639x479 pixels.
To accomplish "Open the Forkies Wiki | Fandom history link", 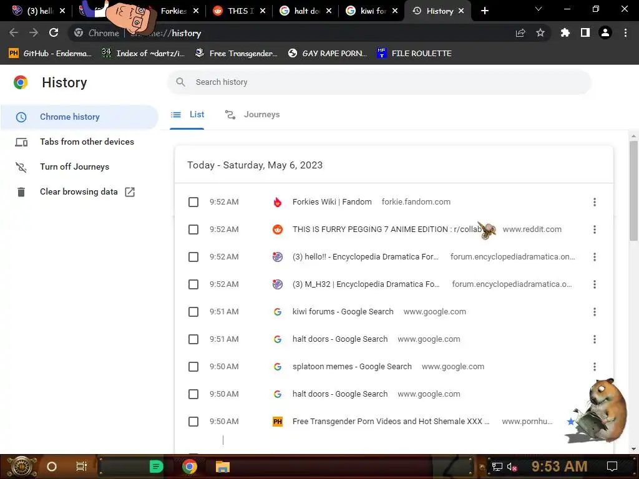I will pyautogui.click(x=332, y=202).
